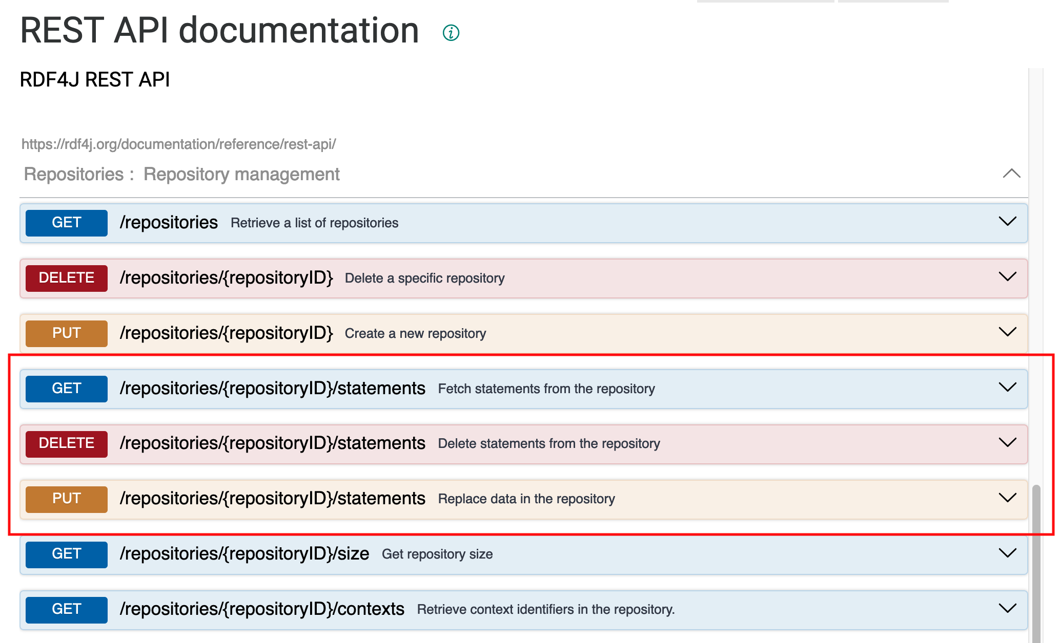Click the Repositories : Repository management heading
Screen dimensions: 1060x643
coord(182,175)
